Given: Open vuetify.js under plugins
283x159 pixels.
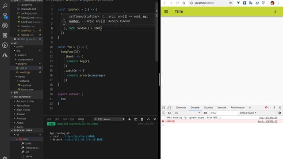Looking at the screenshot, I should (25, 72).
